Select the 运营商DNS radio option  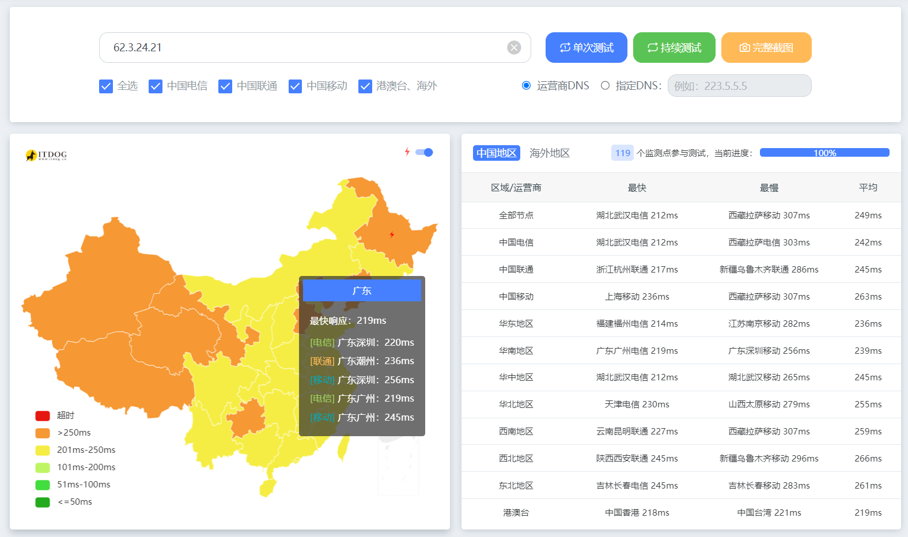[x=526, y=86]
